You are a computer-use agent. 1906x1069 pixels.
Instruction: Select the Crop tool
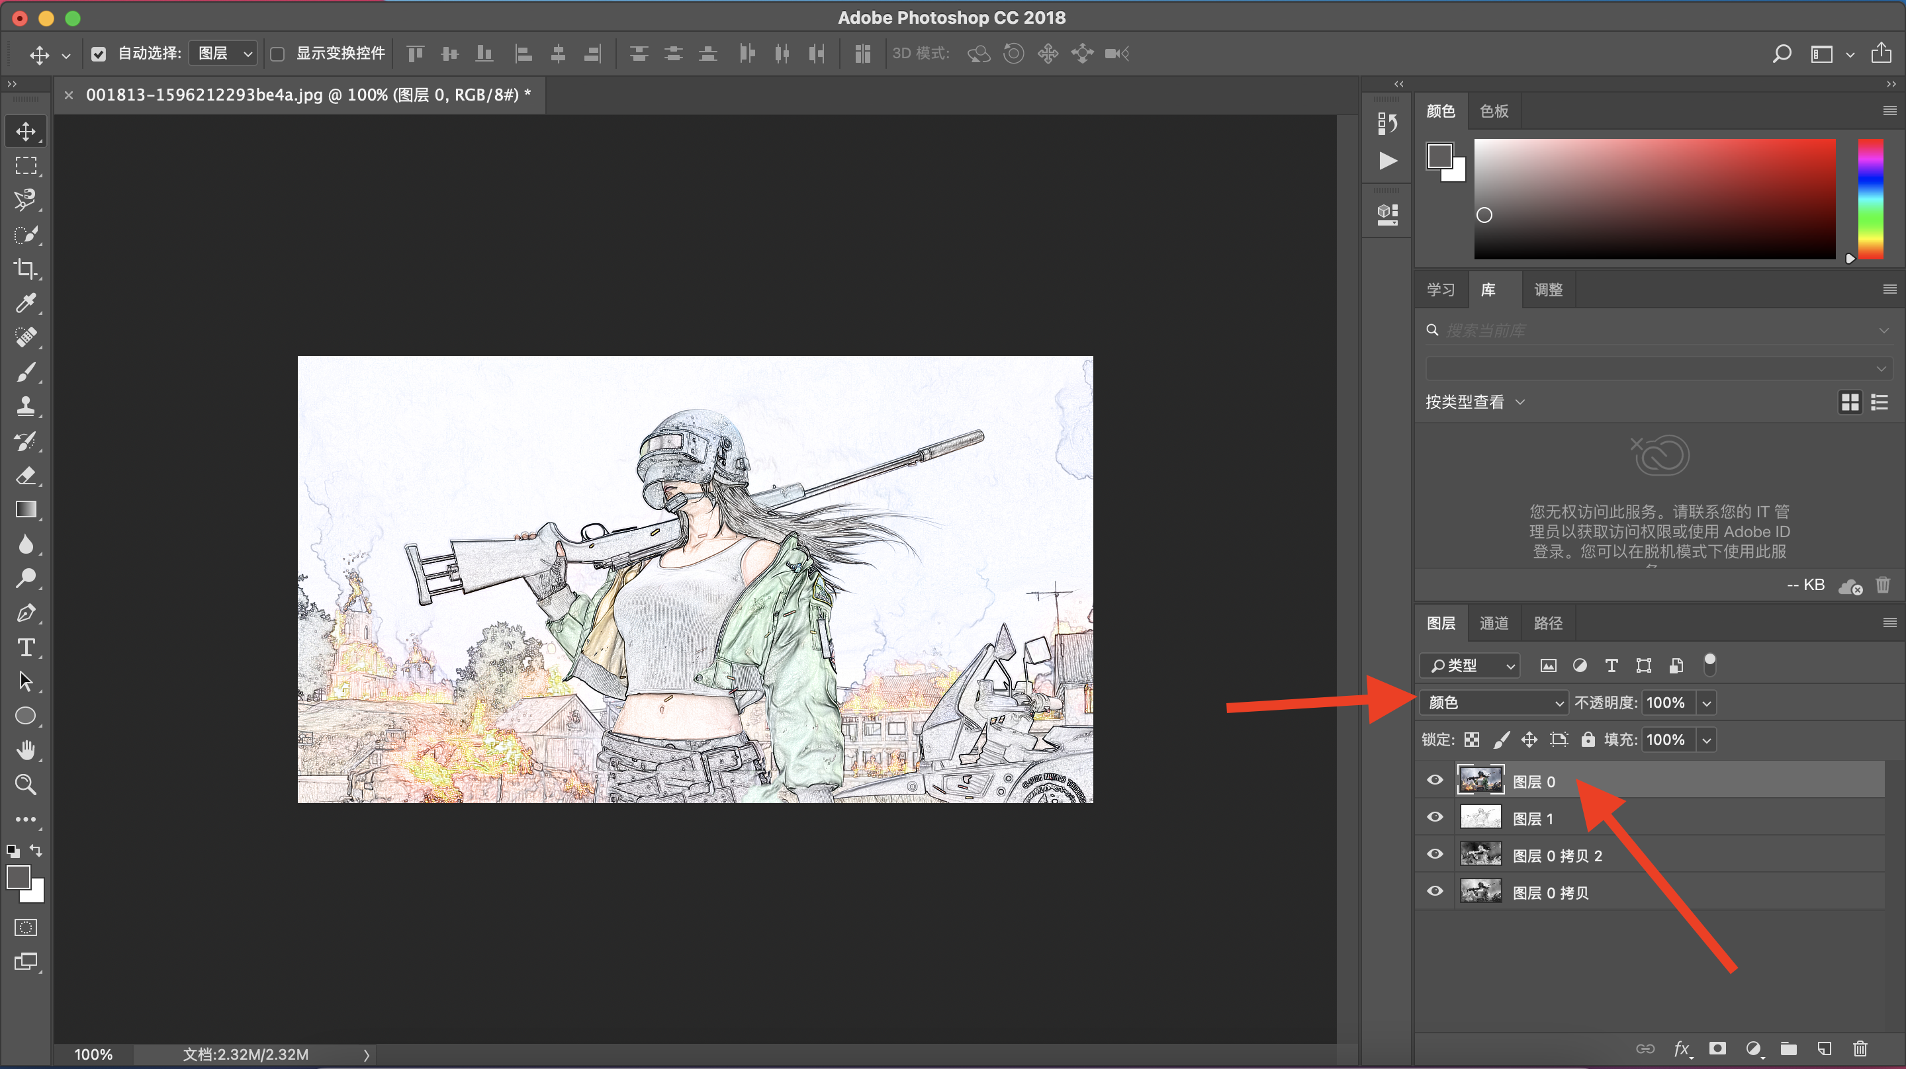coord(26,269)
